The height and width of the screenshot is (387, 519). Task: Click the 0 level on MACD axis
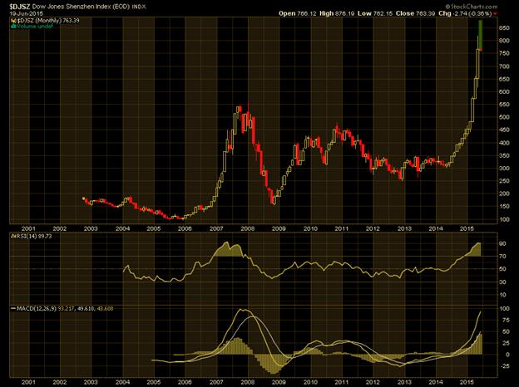point(507,355)
